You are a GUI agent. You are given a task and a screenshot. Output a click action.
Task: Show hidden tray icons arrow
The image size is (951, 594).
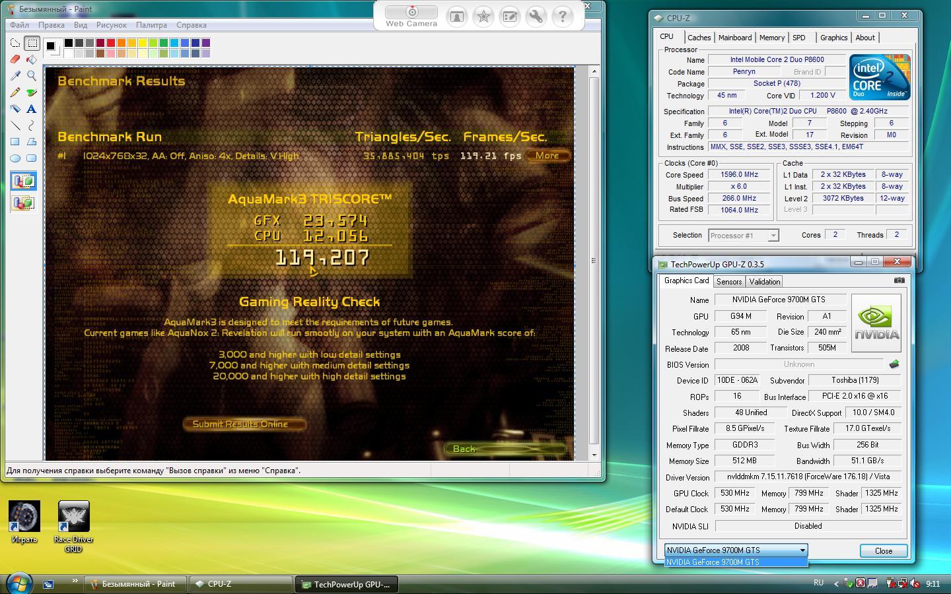pos(836,583)
